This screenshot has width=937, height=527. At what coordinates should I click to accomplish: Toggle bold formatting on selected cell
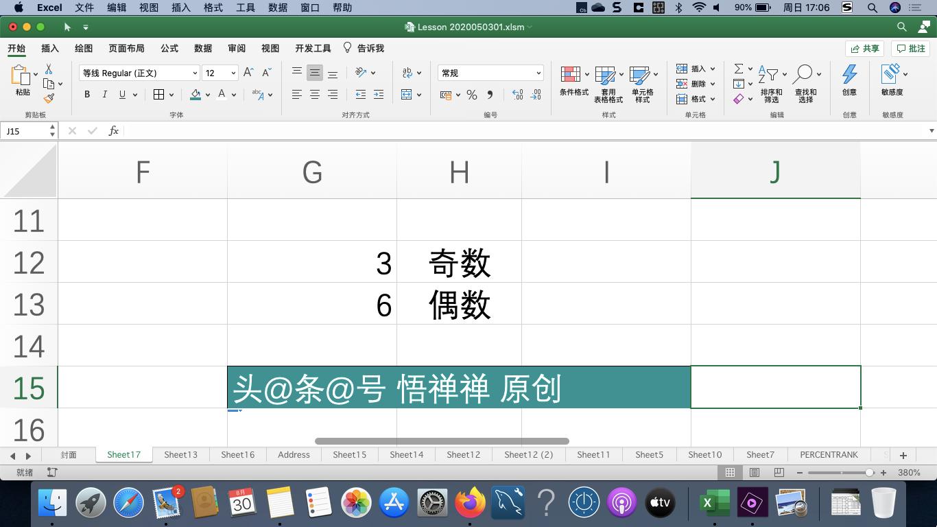(x=87, y=94)
